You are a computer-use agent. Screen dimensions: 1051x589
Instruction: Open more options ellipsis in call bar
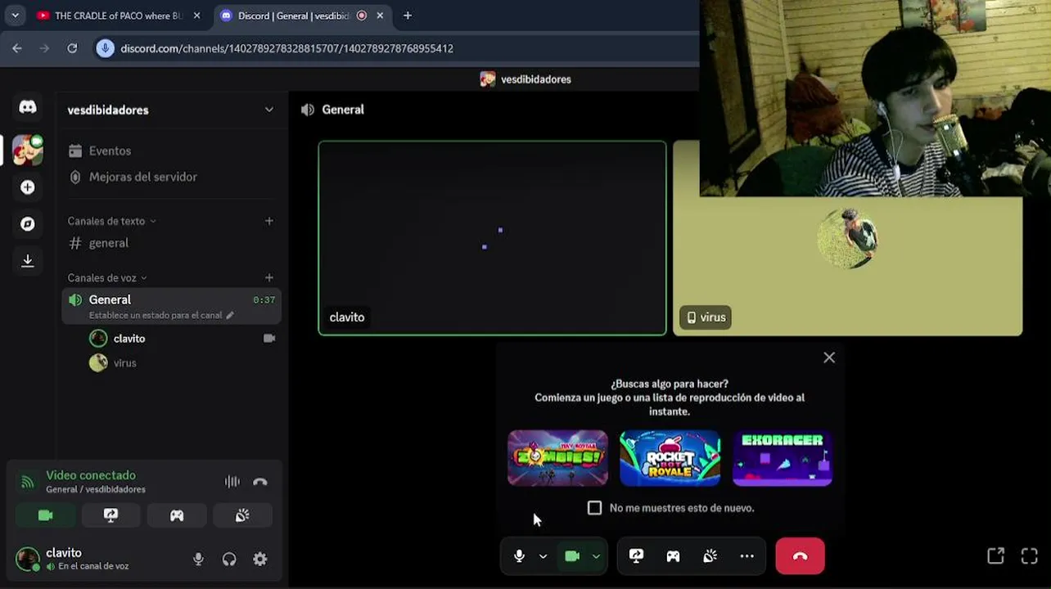tap(747, 556)
